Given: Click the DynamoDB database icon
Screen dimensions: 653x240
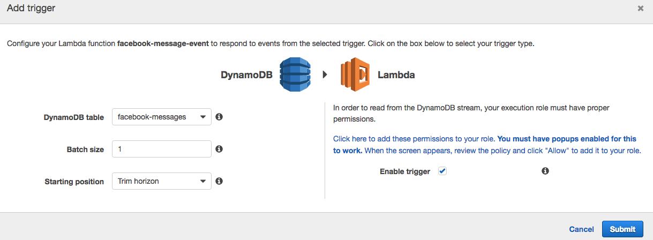Looking at the screenshot, I should tap(296, 74).
